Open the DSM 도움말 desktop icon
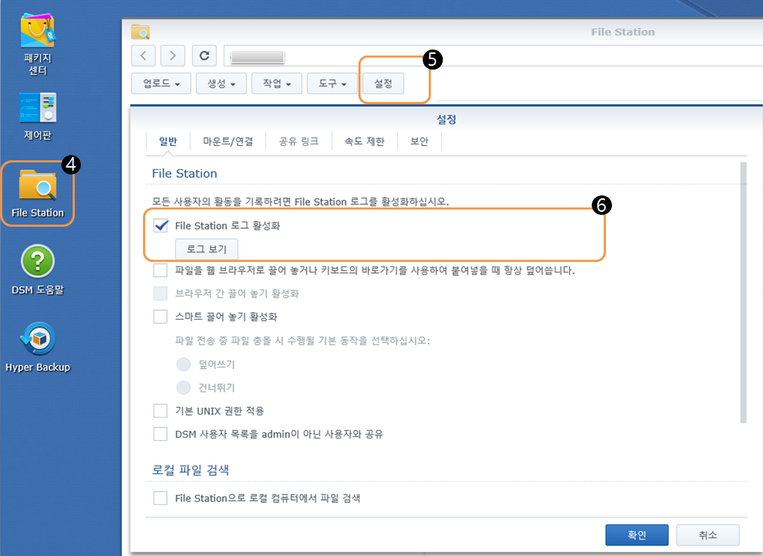 pos(37,270)
